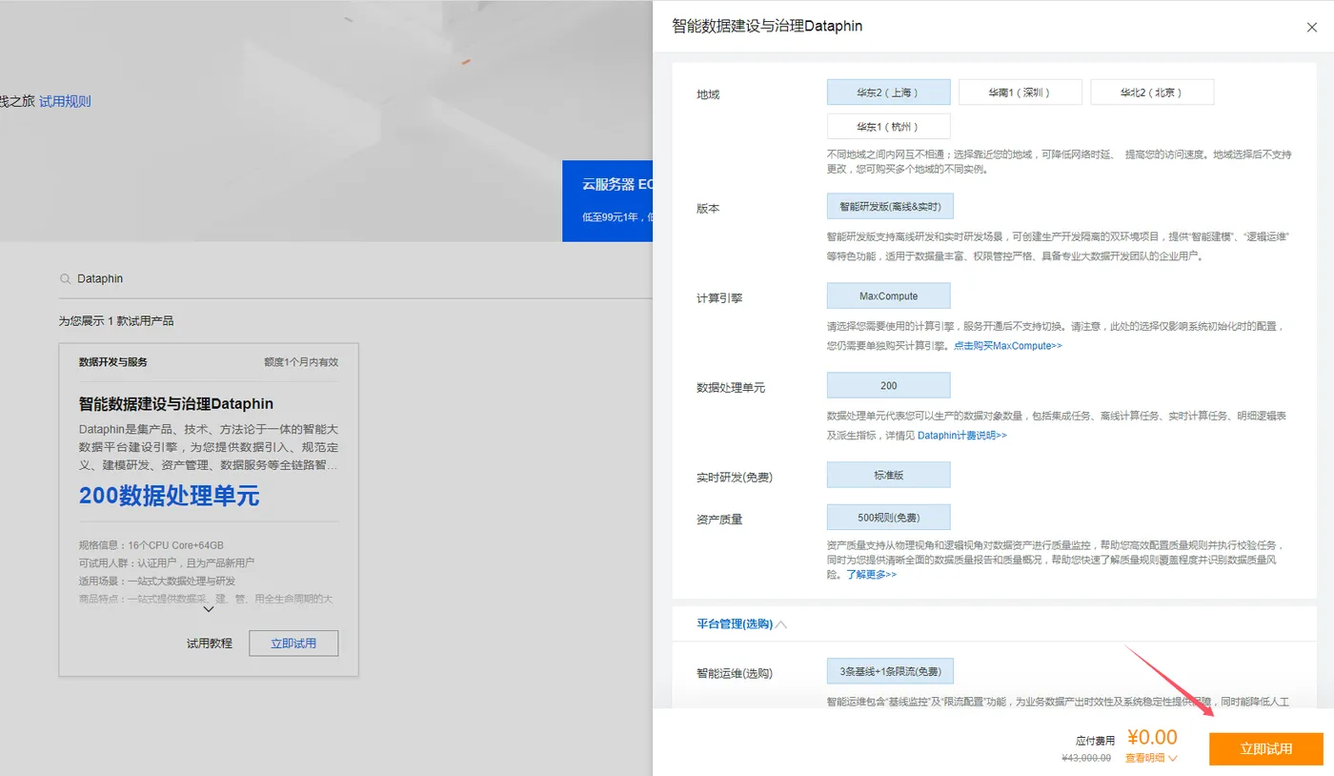Click the 规格信息:16个CPU Core+64GB line

[152, 545]
